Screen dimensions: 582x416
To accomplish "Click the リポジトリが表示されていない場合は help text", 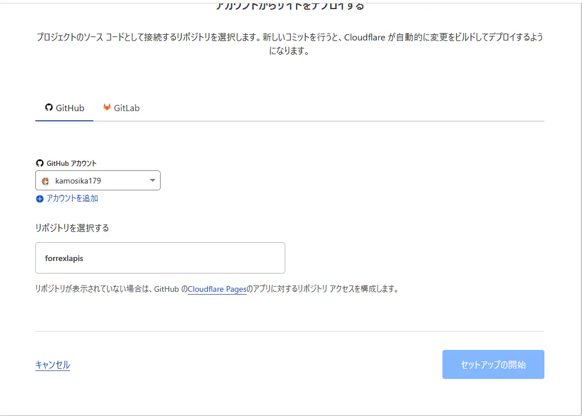I will click(108, 289).
